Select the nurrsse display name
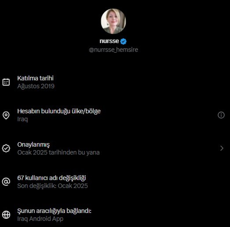Screen dimensions: 230x227 click(109, 41)
